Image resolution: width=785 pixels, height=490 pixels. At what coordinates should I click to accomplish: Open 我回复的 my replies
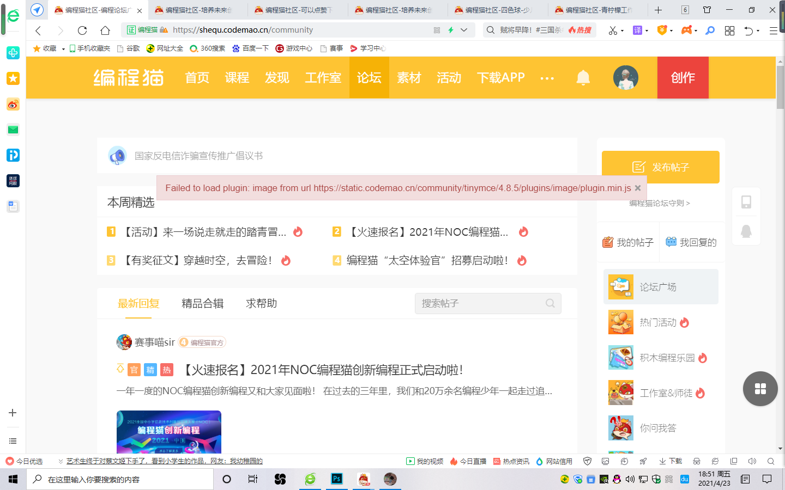(691, 242)
